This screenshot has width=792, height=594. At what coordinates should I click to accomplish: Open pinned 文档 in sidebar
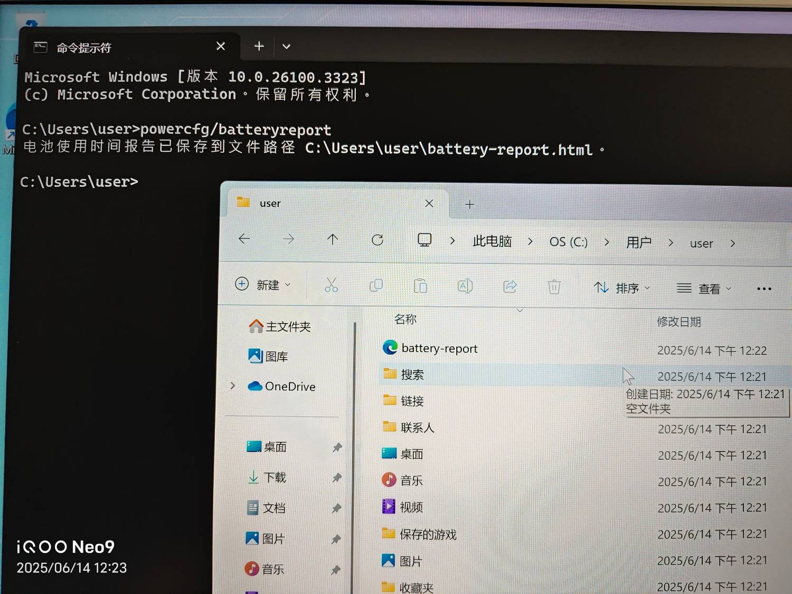coord(266,508)
